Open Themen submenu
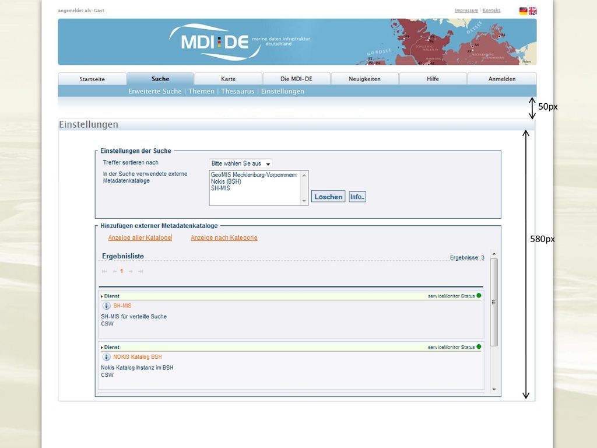The image size is (597, 448). pyautogui.click(x=201, y=92)
